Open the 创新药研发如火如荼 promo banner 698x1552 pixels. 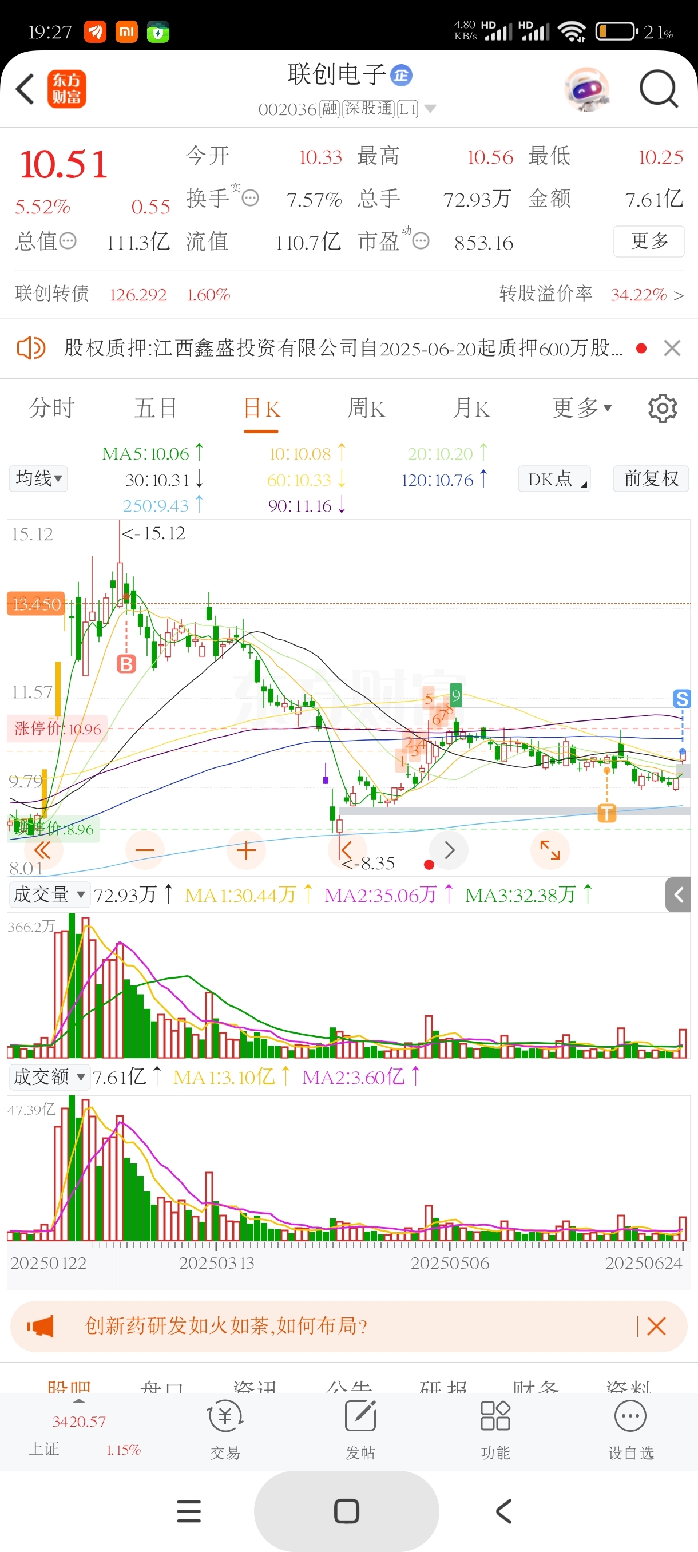(x=348, y=1325)
